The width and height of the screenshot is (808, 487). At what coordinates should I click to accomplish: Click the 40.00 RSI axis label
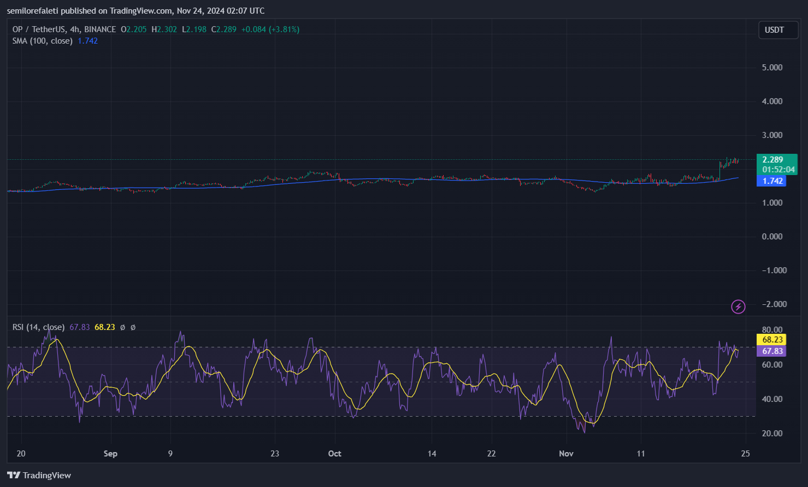[x=772, y=399]
